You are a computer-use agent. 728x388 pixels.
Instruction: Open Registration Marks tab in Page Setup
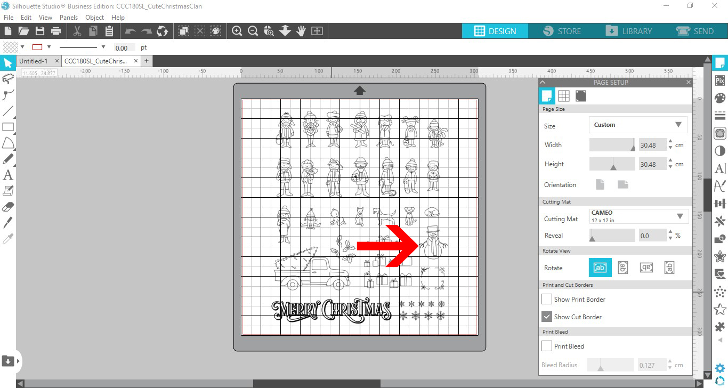pyautogui.click(x=581, y=96)
